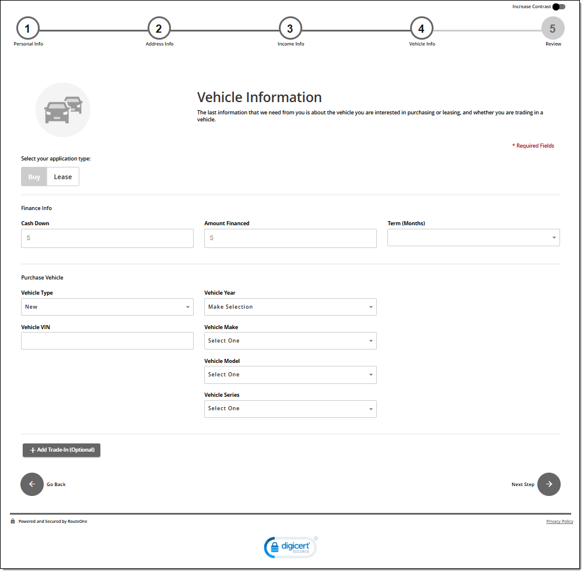Click the Cash Down input field
Screen dimensions: 584x573
click(107, 238)
